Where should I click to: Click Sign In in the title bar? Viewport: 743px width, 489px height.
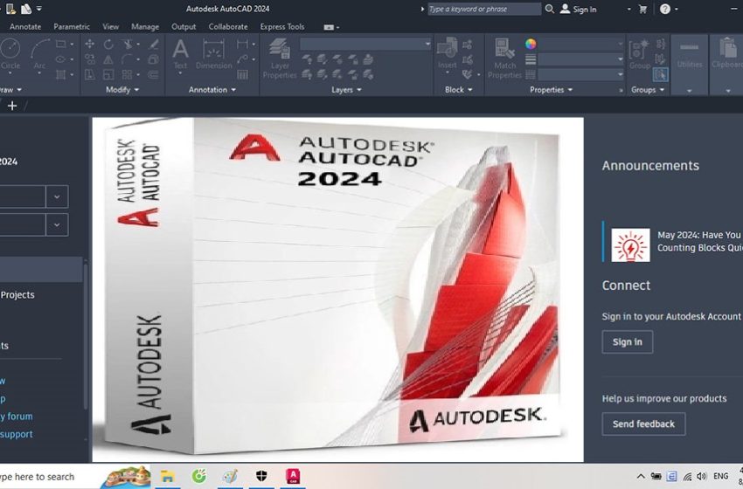click(579, 9)
